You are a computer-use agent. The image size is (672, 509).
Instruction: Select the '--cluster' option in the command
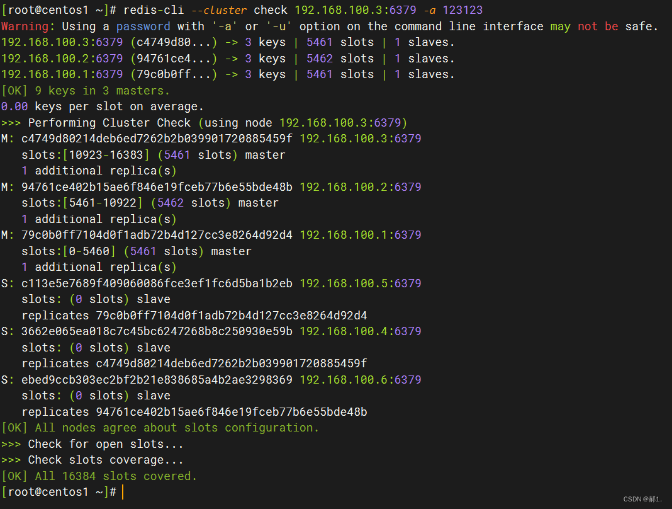(x=218, y=10)
